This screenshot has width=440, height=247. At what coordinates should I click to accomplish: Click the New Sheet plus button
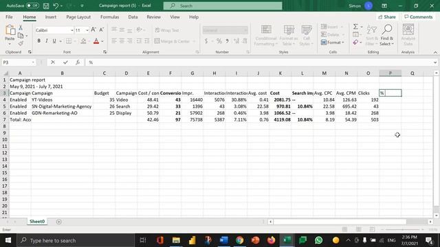coord(58,222)
